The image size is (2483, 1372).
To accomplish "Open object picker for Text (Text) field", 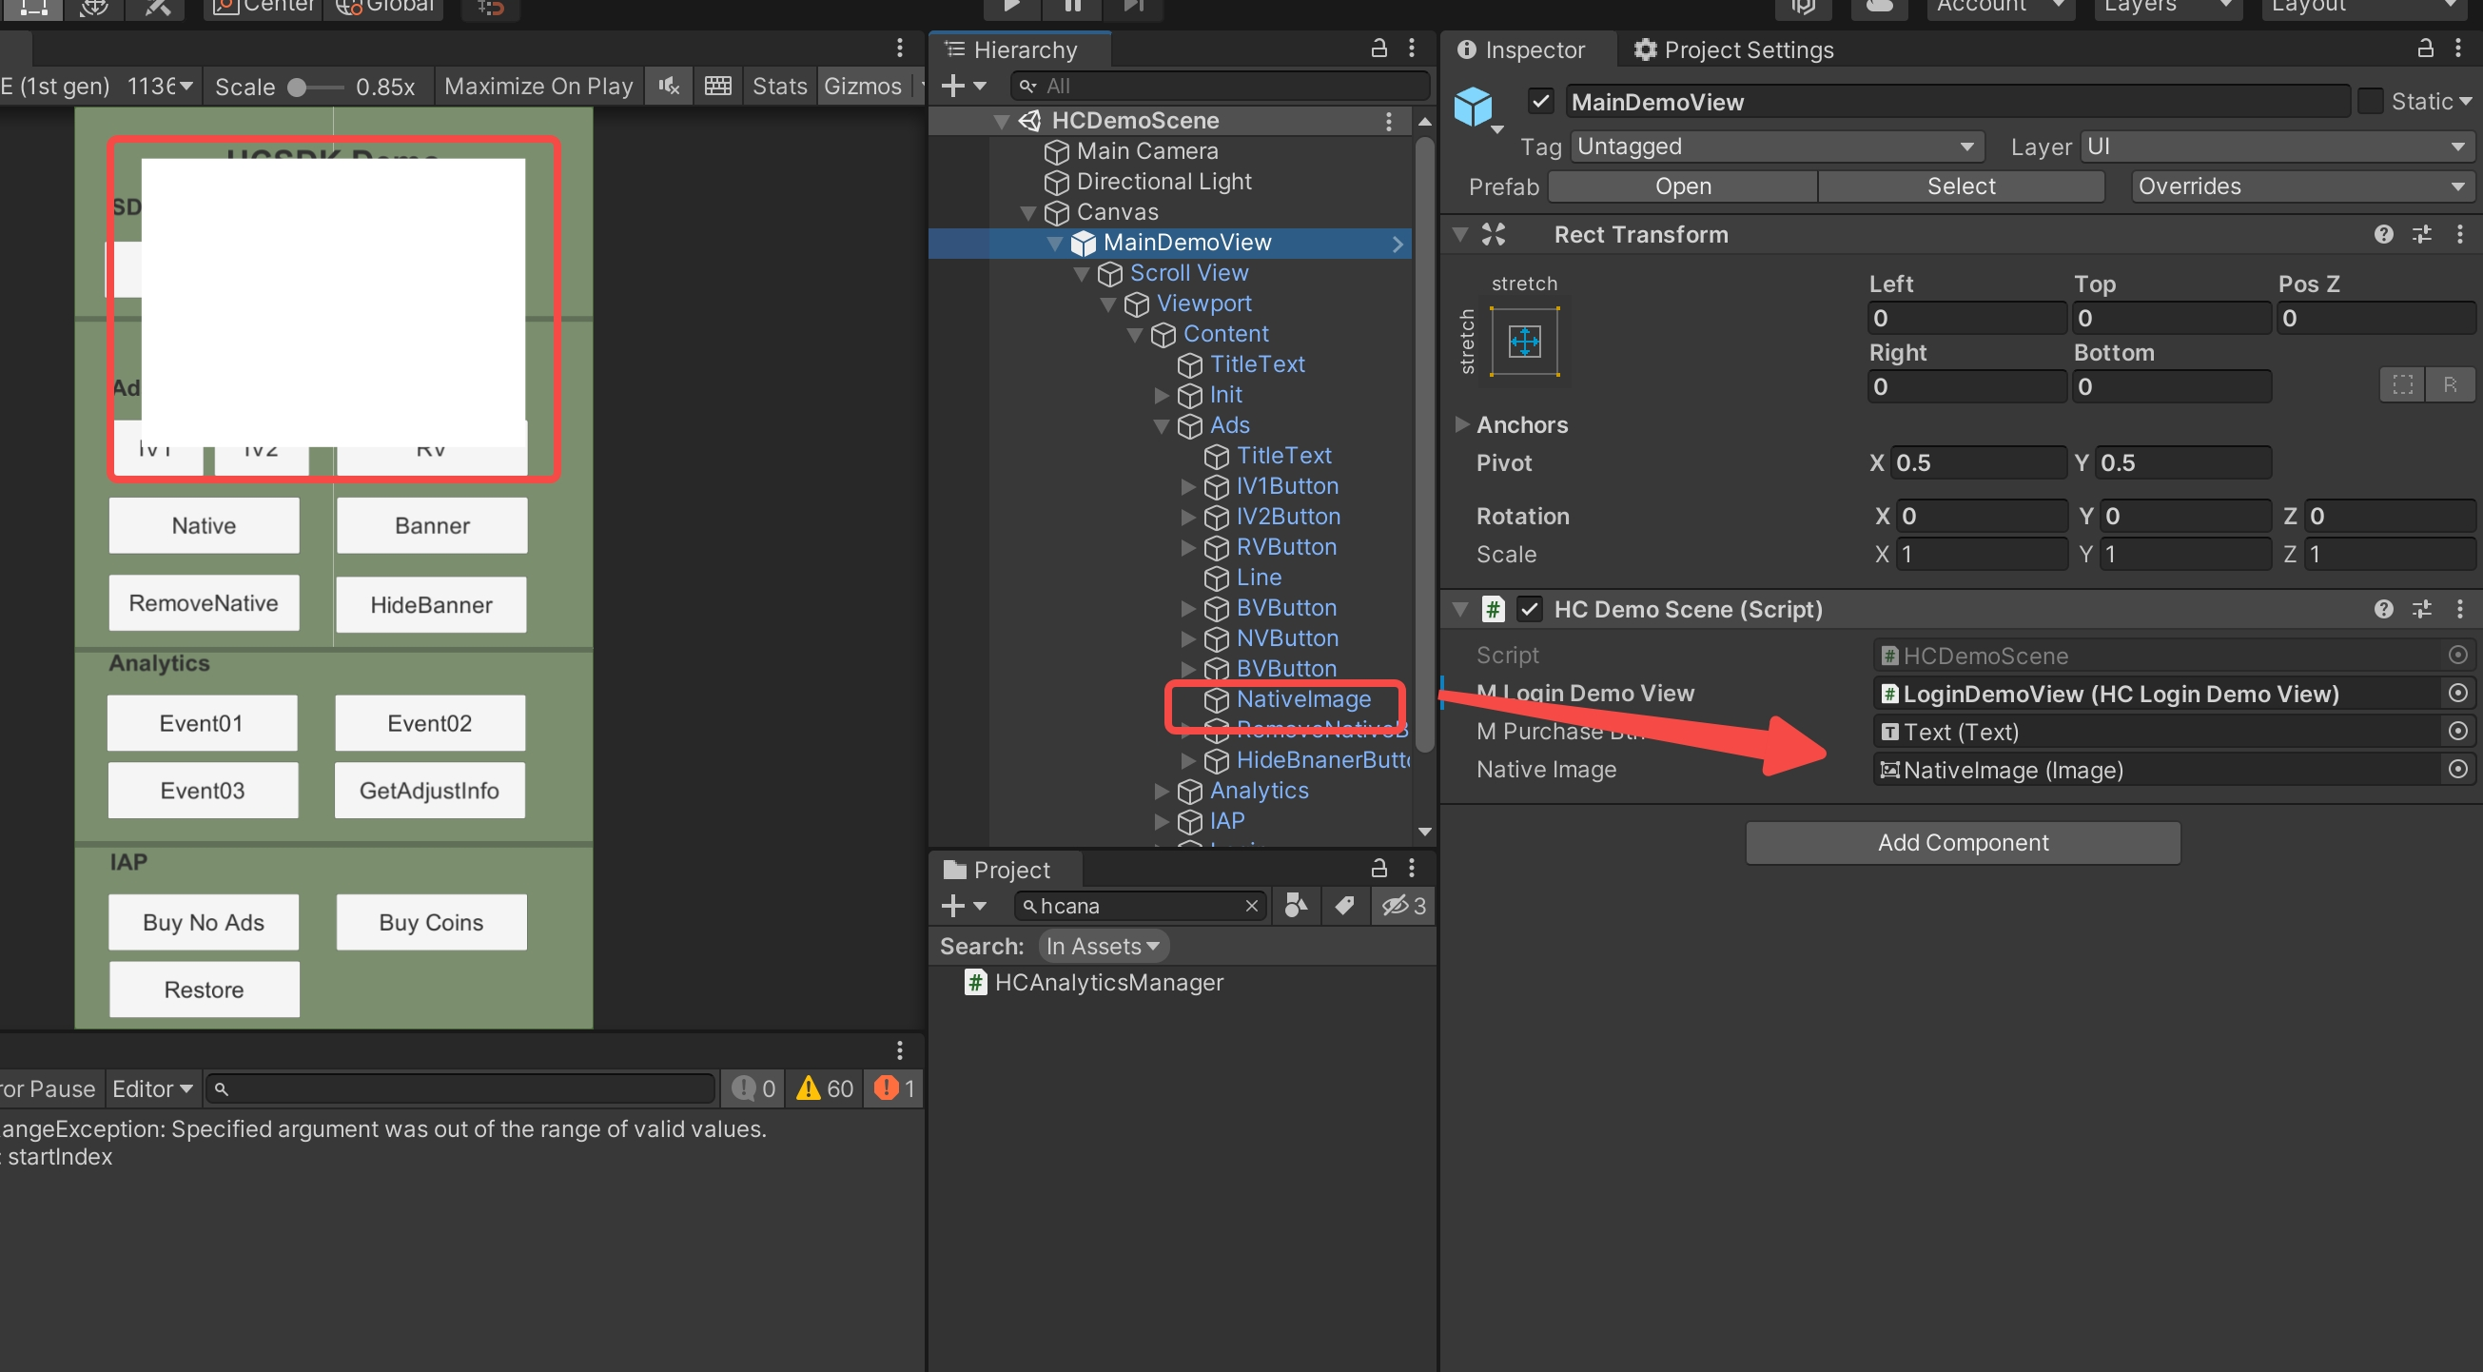I will point(2459,732).
